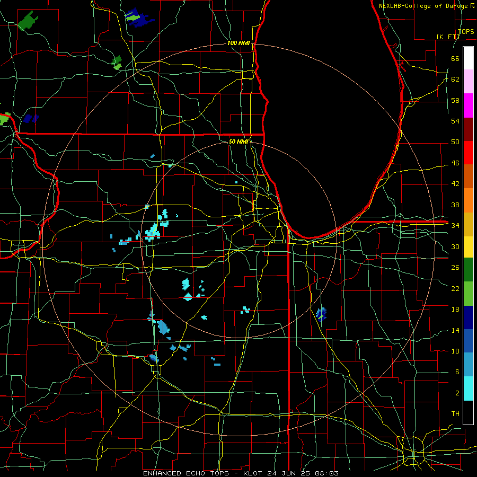This screenshot has width=477, height=477.
Task: Click the "50 NMI" range ring label
Action: 238,142
